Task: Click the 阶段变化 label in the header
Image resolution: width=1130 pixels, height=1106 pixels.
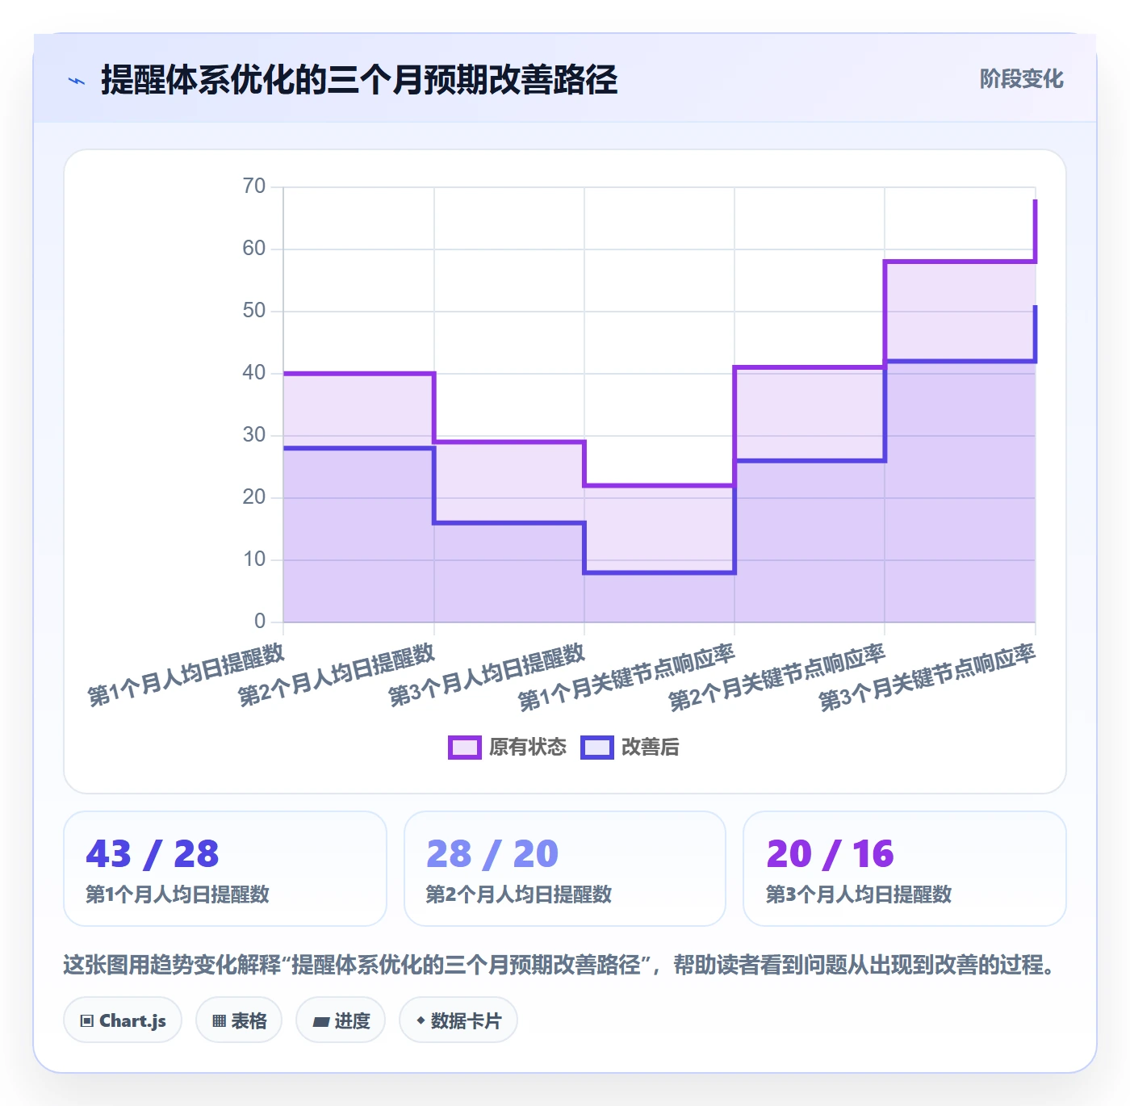Action: coord(1021,79)
